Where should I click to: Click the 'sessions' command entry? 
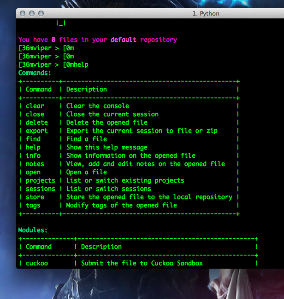pyautogui.click(x=40, y=189)
